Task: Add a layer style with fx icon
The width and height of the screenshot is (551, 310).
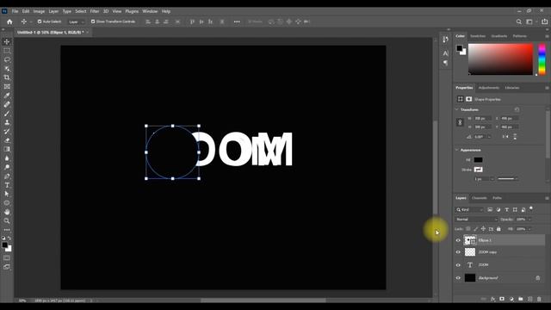Action: pyautogui.click(x=492, y=299)
